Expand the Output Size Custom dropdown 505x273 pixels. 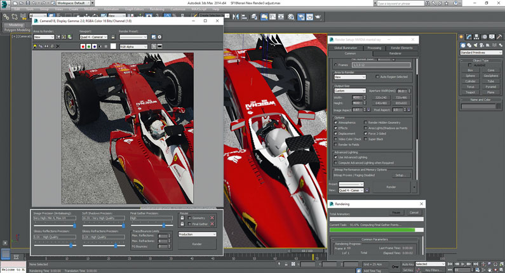[350, 91]
